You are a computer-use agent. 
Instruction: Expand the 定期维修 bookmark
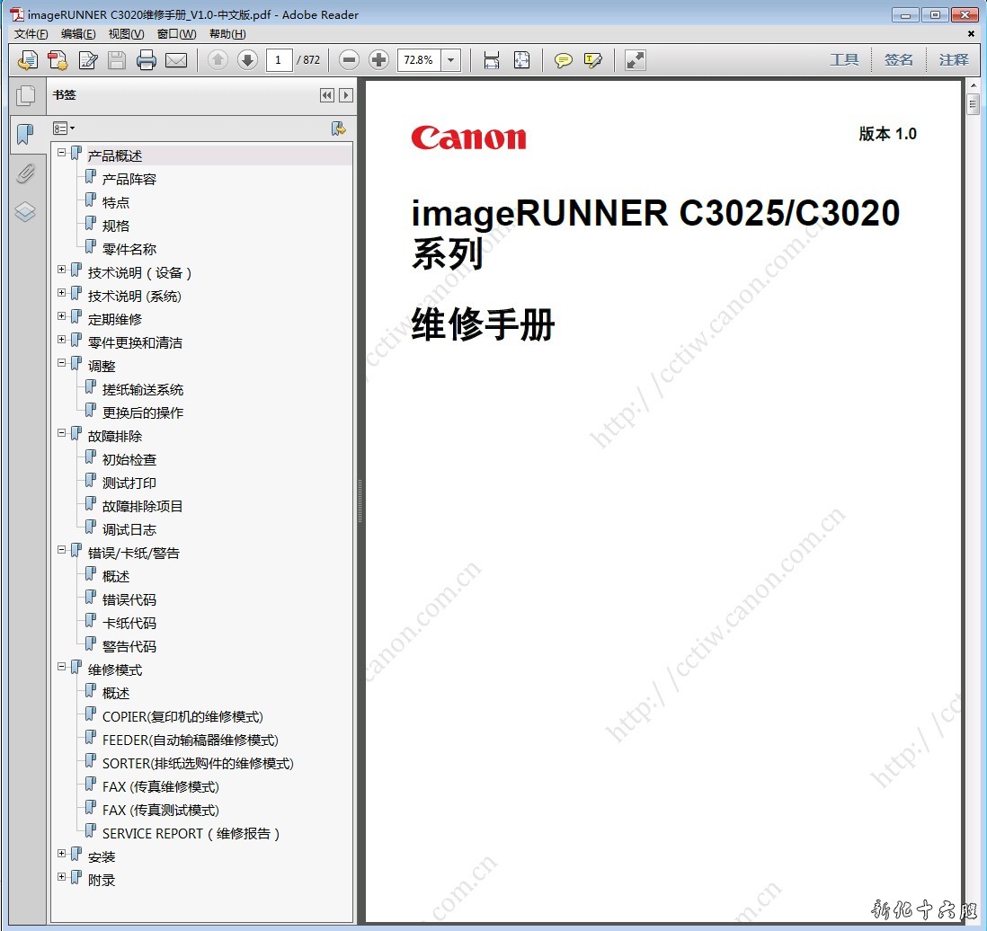tap(62, 316)
